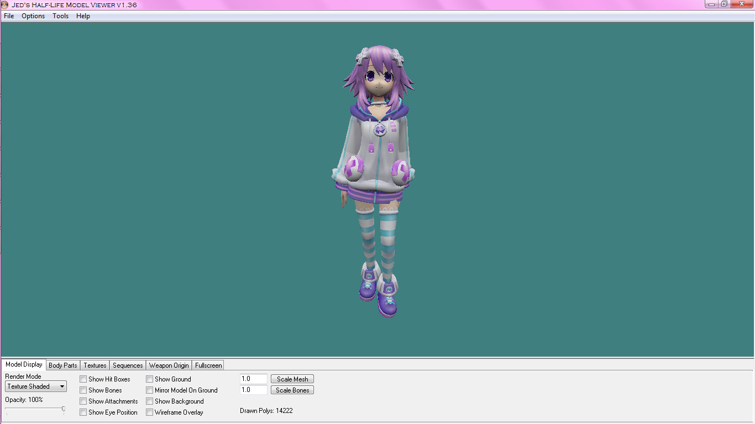Enable Mirror Model On Ground

[x=149, y=390]
